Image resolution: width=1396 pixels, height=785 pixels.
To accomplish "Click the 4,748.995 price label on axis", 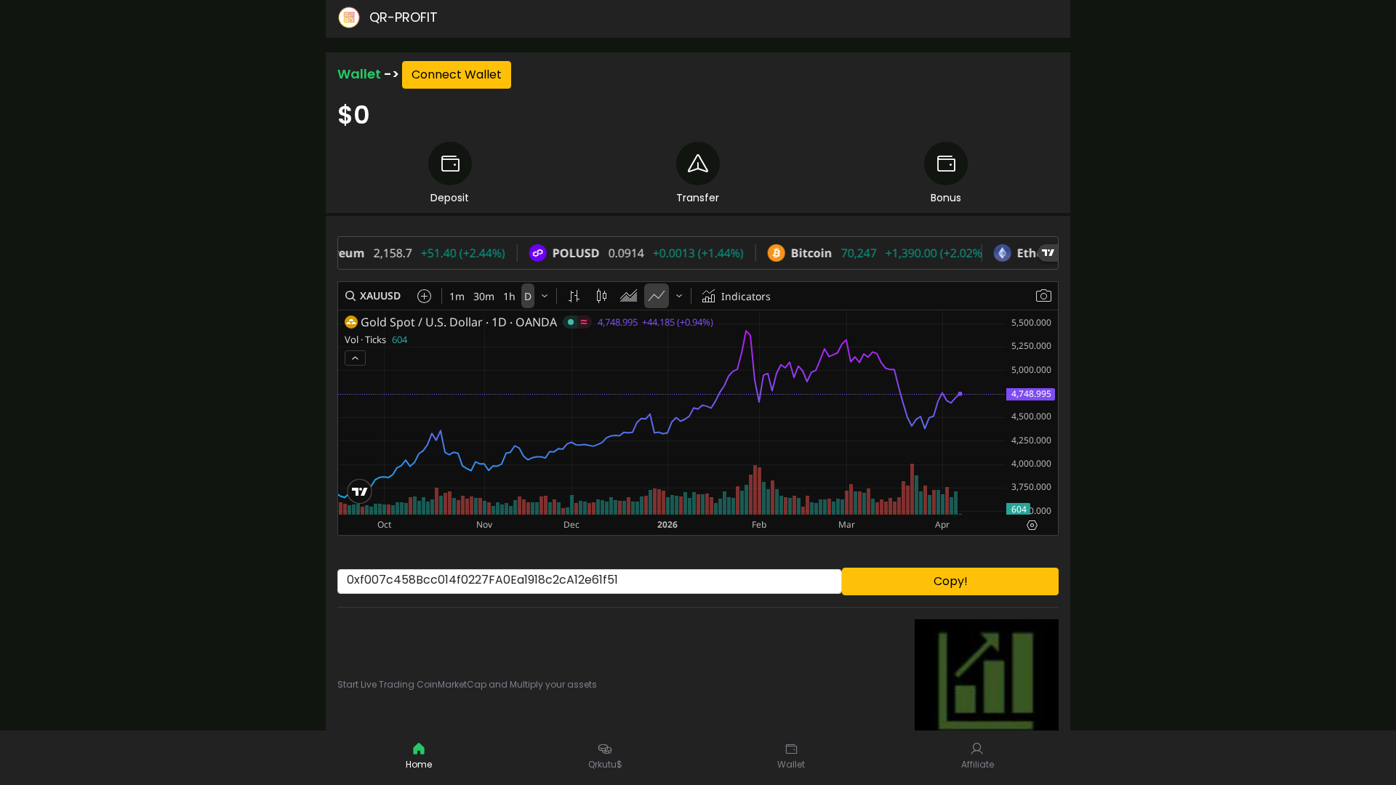I will 1031,394.
